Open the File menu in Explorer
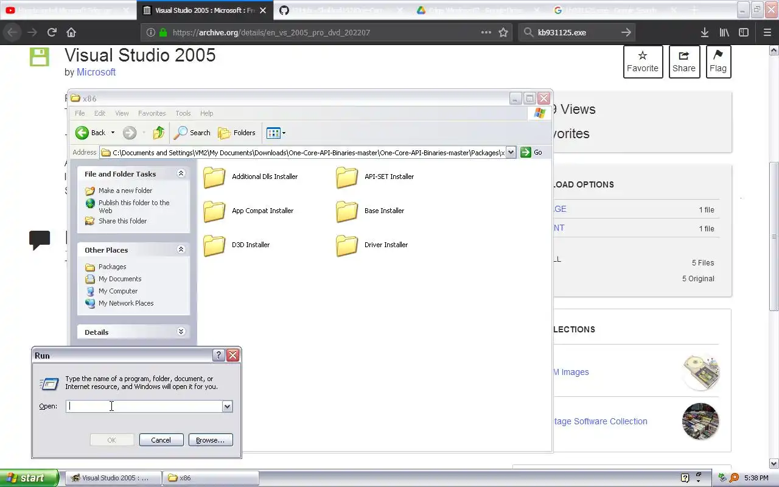Image resolution: width=779 pixels, height=487 pixels. point(80,113)
